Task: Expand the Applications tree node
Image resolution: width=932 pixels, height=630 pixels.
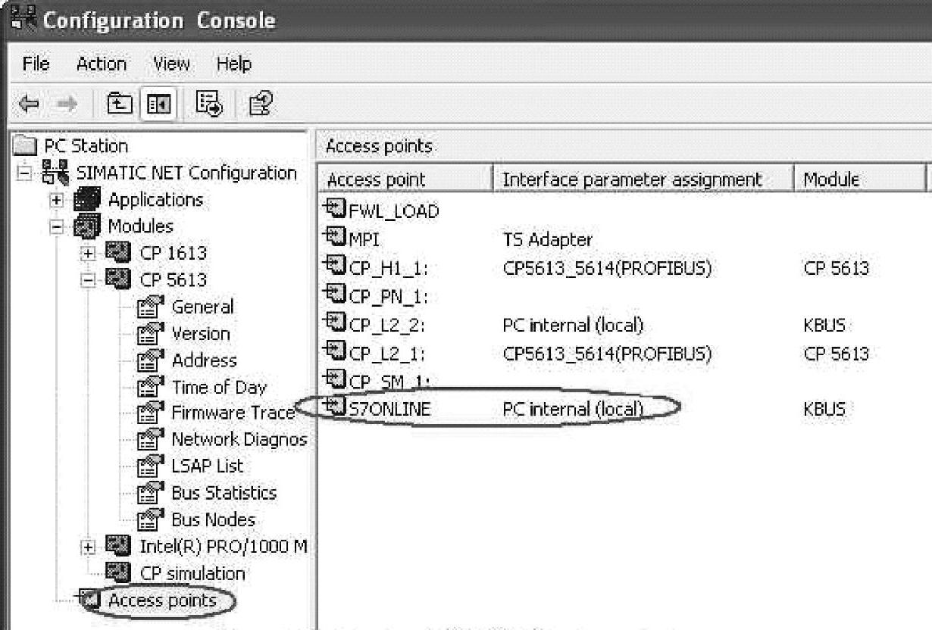Action: click(57, 201)
